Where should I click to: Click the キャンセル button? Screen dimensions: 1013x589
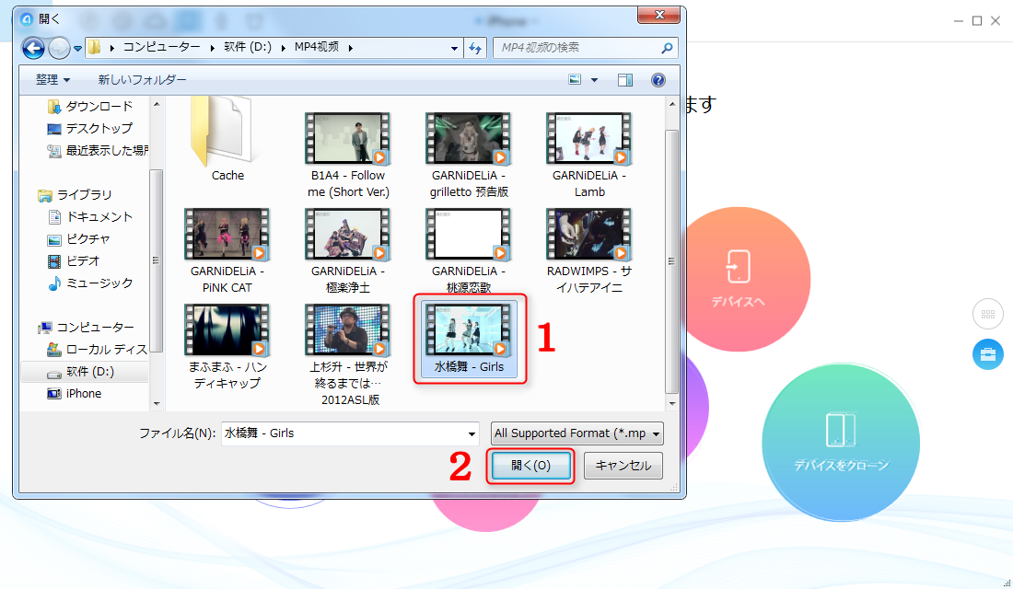coord(623,466)
